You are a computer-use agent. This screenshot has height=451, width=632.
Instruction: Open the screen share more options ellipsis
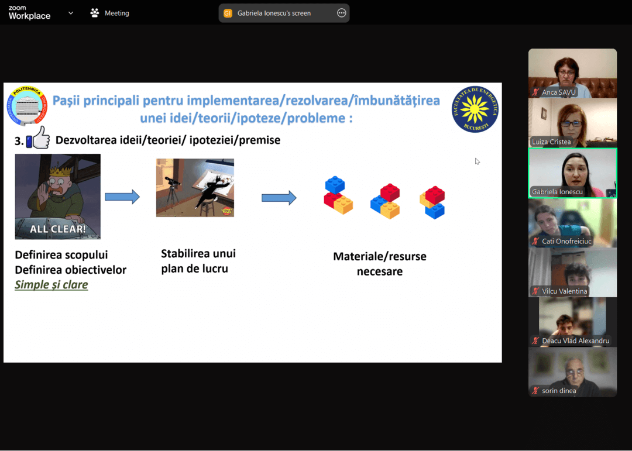342,13
